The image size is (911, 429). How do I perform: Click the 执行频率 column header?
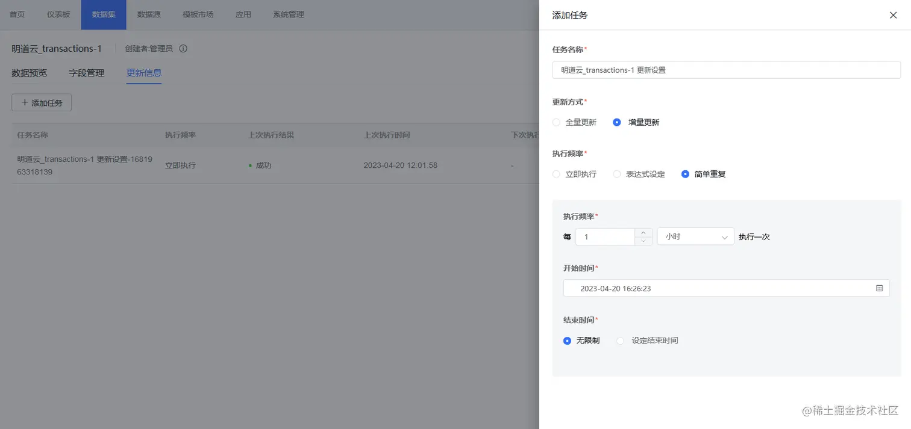click(181, 135)
